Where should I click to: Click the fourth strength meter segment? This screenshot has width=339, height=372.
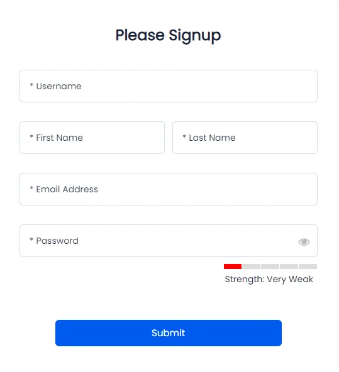point(289,266)
